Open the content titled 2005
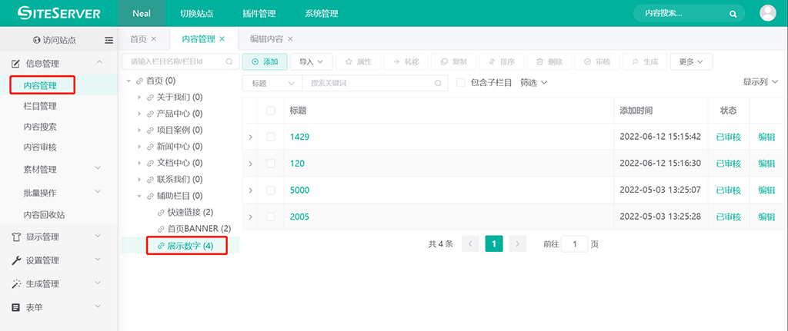 (299, 217)
